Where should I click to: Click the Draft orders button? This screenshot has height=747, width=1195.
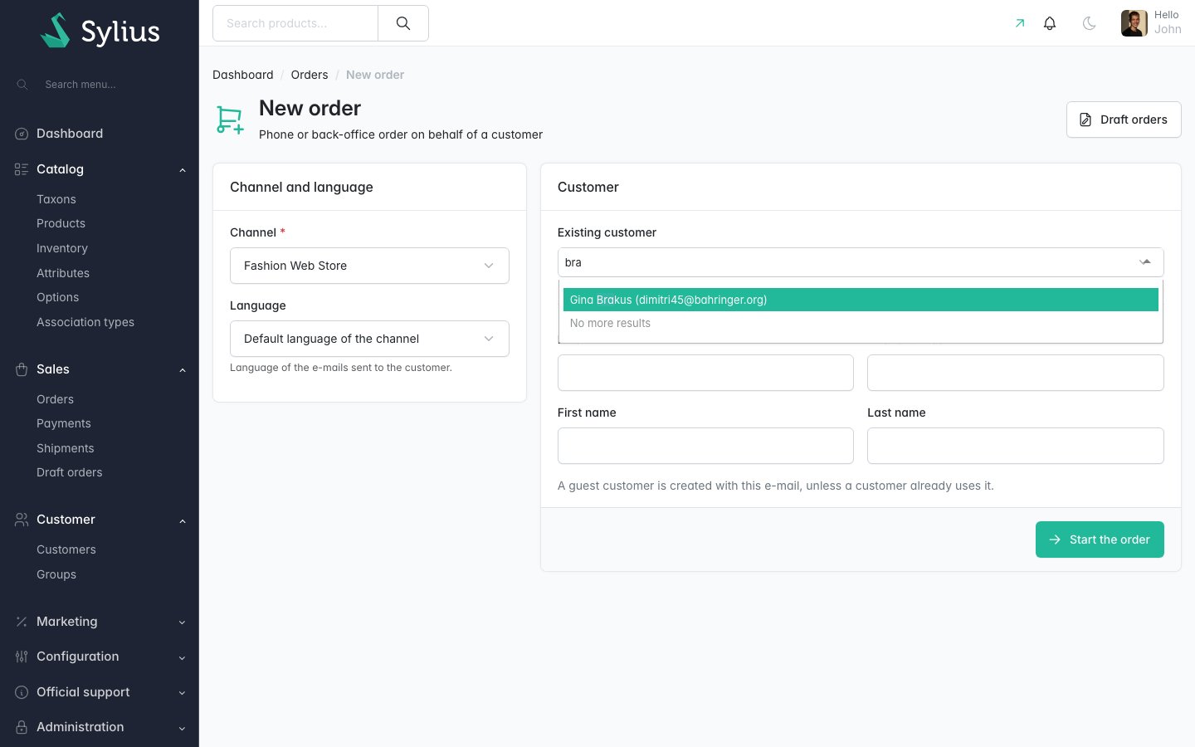(1124, 120)
